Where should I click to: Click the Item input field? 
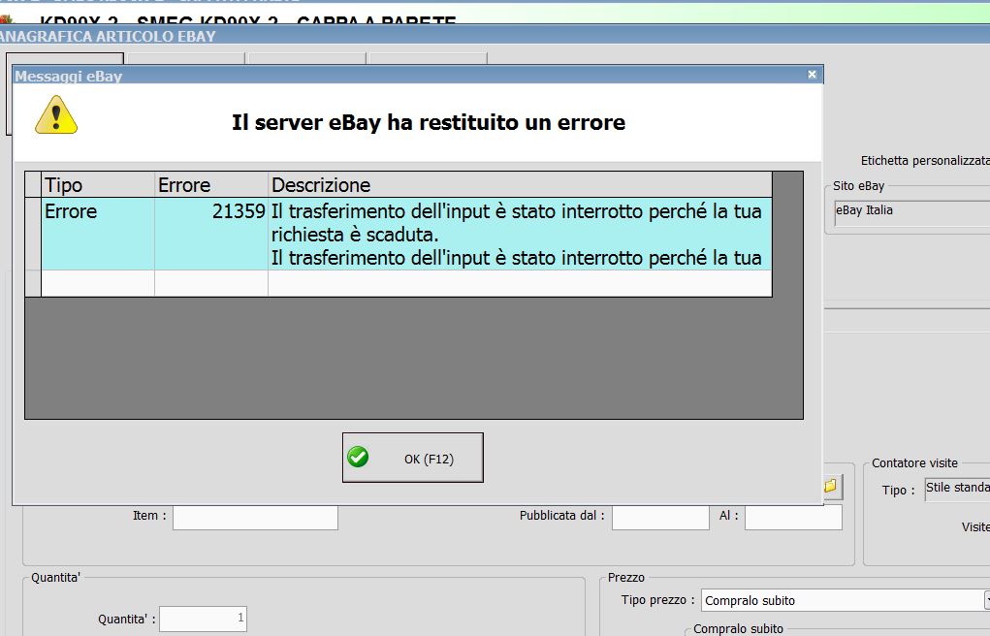tap(256, 518)
